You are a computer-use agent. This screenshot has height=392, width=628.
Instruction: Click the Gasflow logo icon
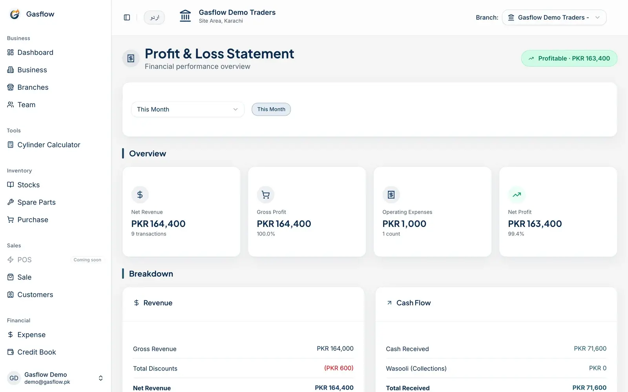click(x=15, y=14)
